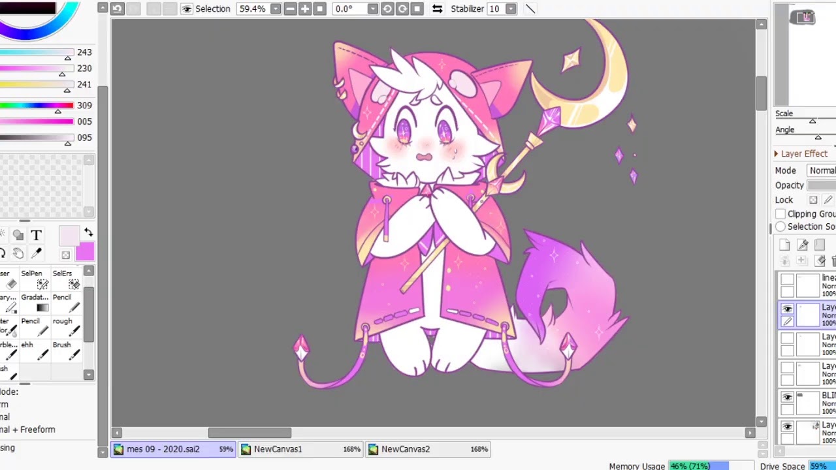Viewport: 836px width, 470px height.
Task: Open the layer blending Mode dropdown
Action: [822, 170]
